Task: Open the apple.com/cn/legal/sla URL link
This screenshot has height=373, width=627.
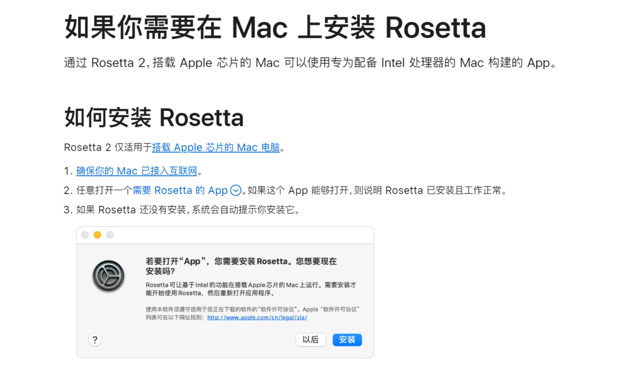Action: [x=257, y=317]
